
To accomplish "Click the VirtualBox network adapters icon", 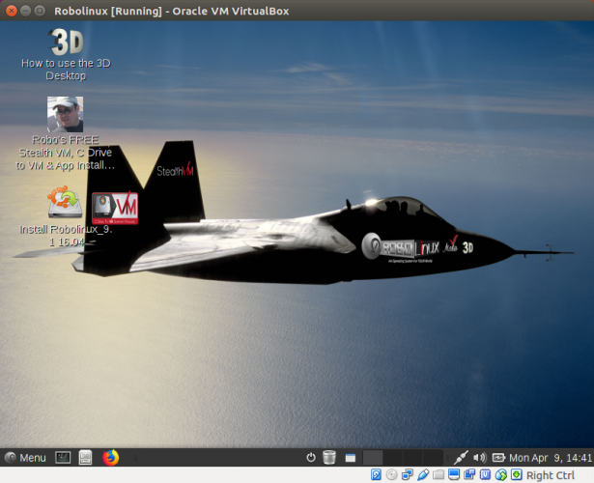I will [408, 474].
